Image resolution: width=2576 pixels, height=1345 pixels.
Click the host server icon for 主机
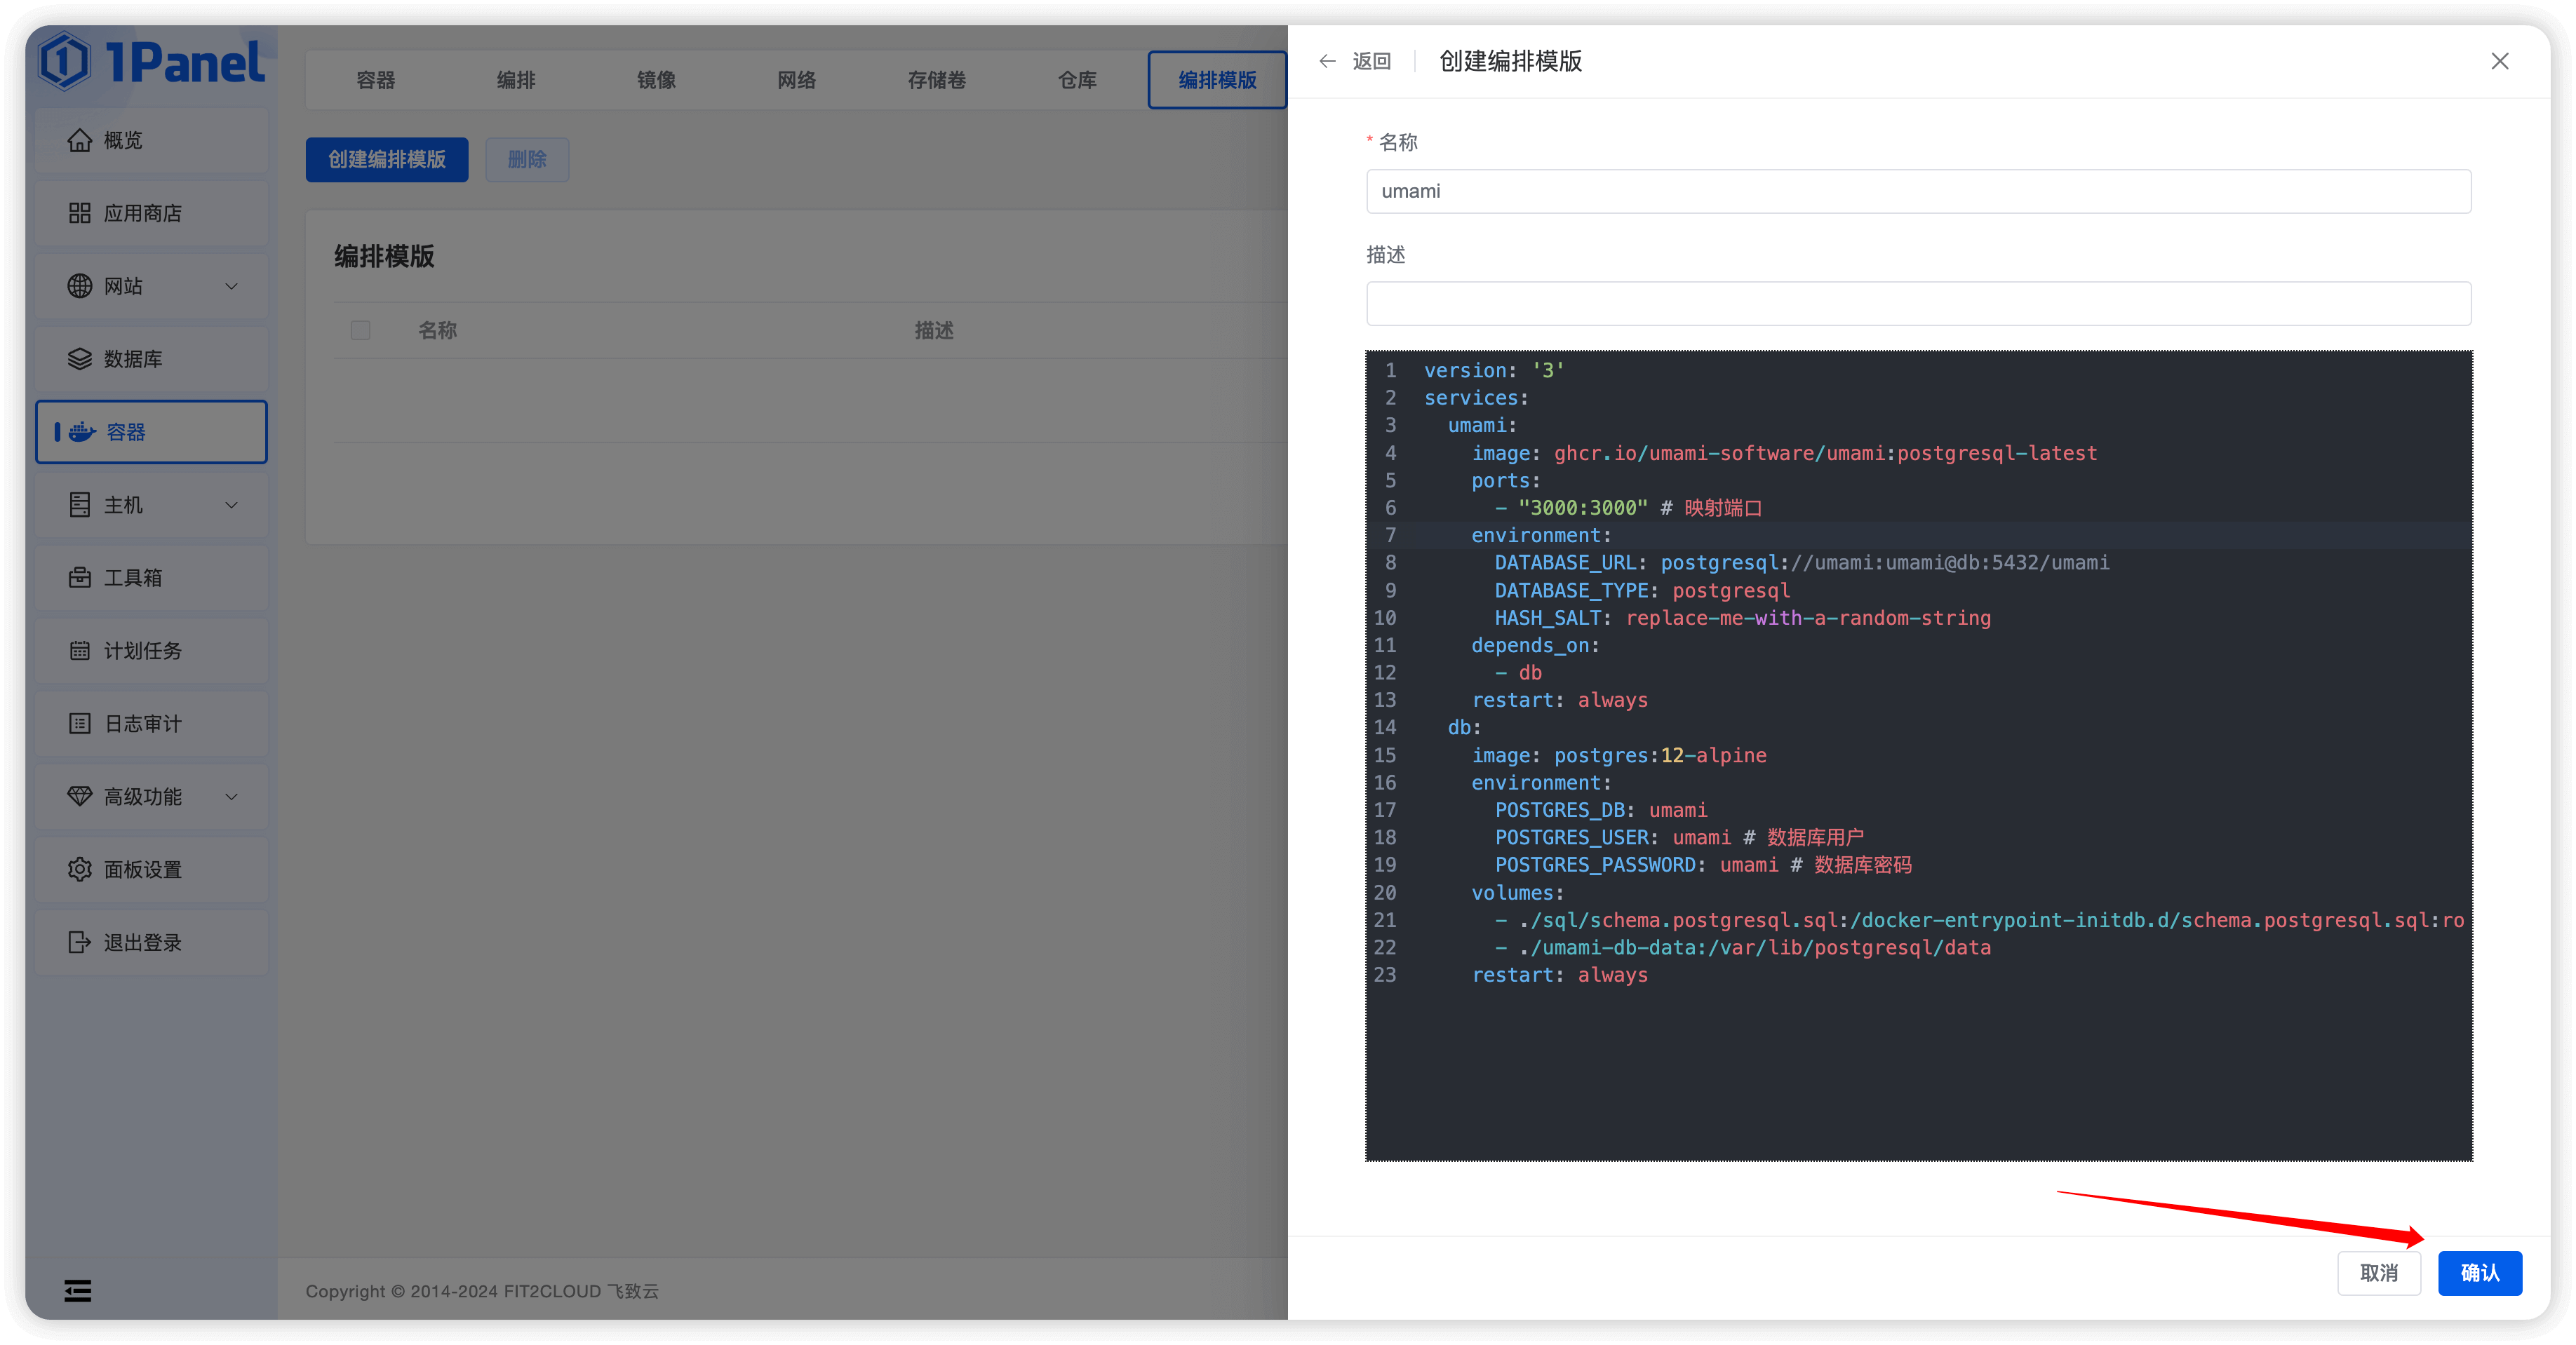coord(80,506)
